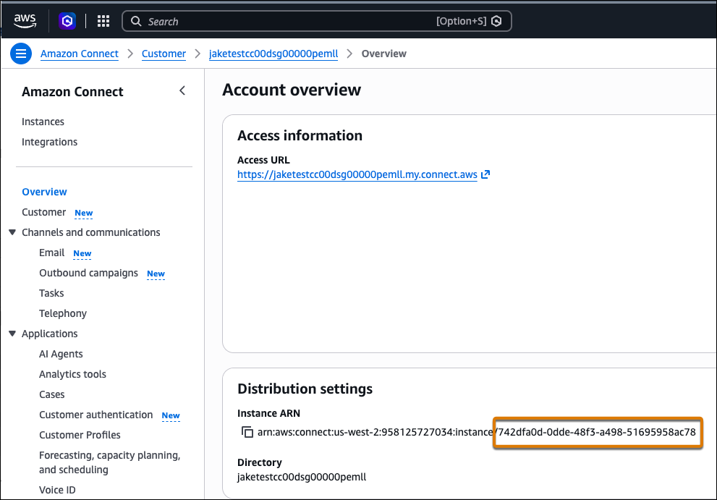The width and height of the screenshot is (717, 500).
Task: Open Amazon Connect breadcrumb link
Action: pyautogui.click(x=80, y=54)
